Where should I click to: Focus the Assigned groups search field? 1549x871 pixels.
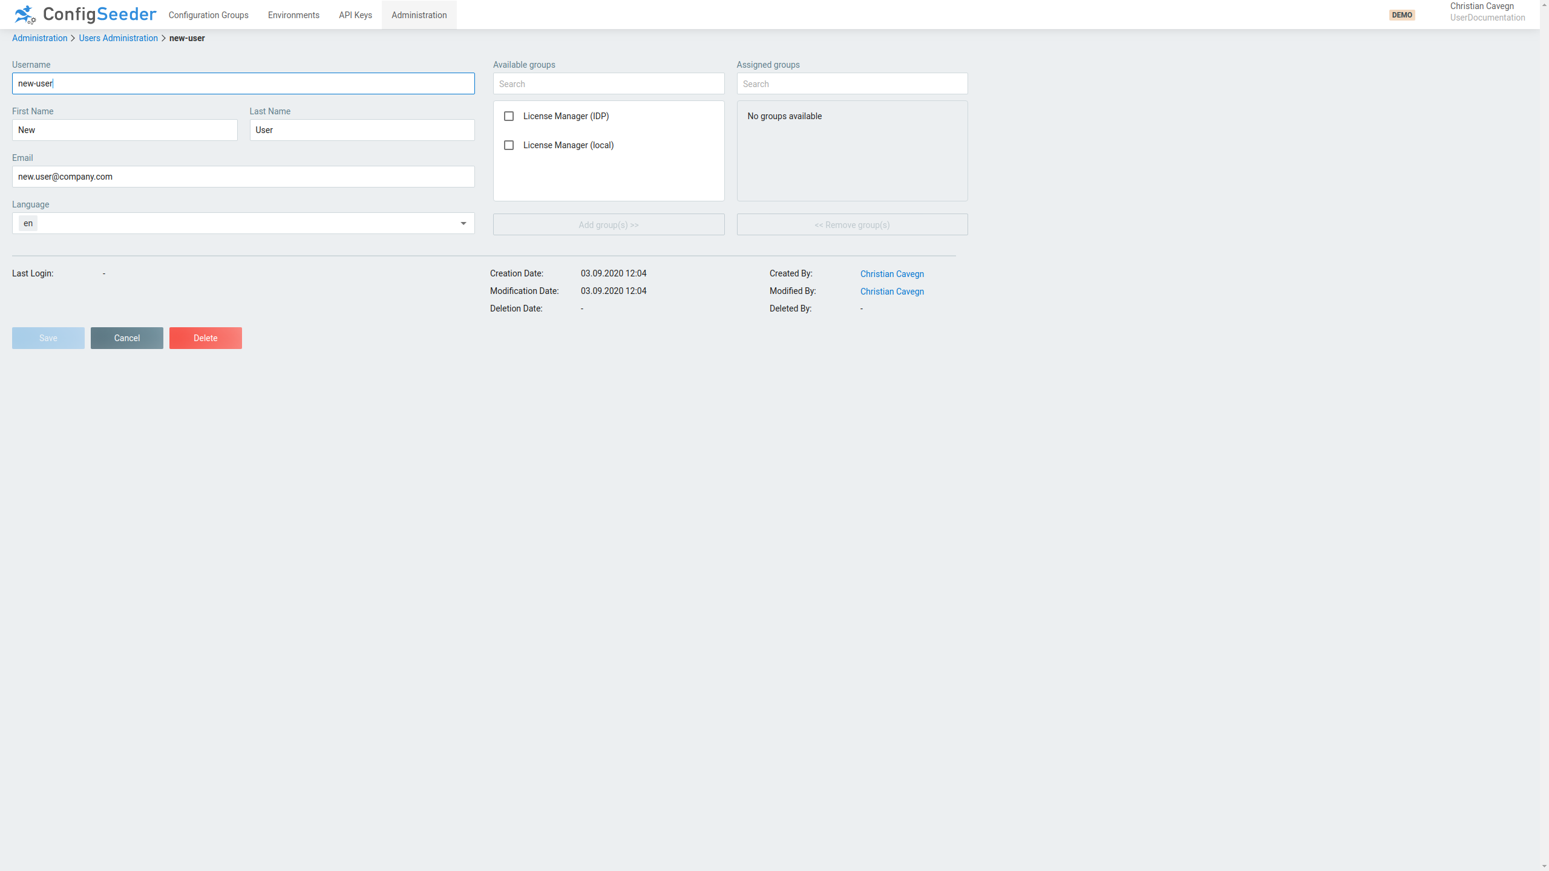tap(852, 84)
